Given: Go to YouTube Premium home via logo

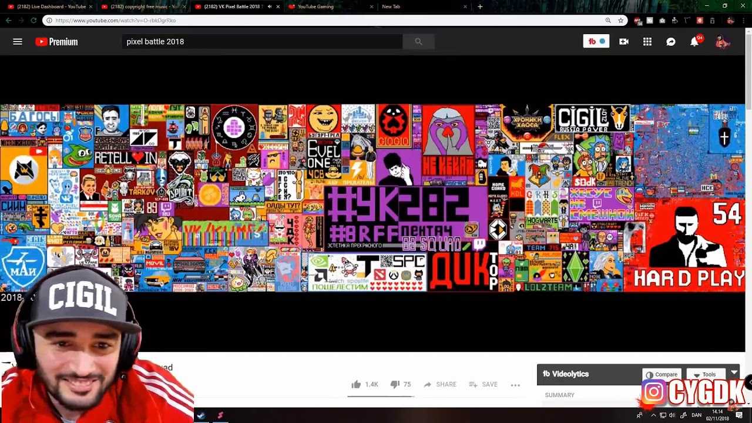Looking at the screenshot, I should point(56,42).
